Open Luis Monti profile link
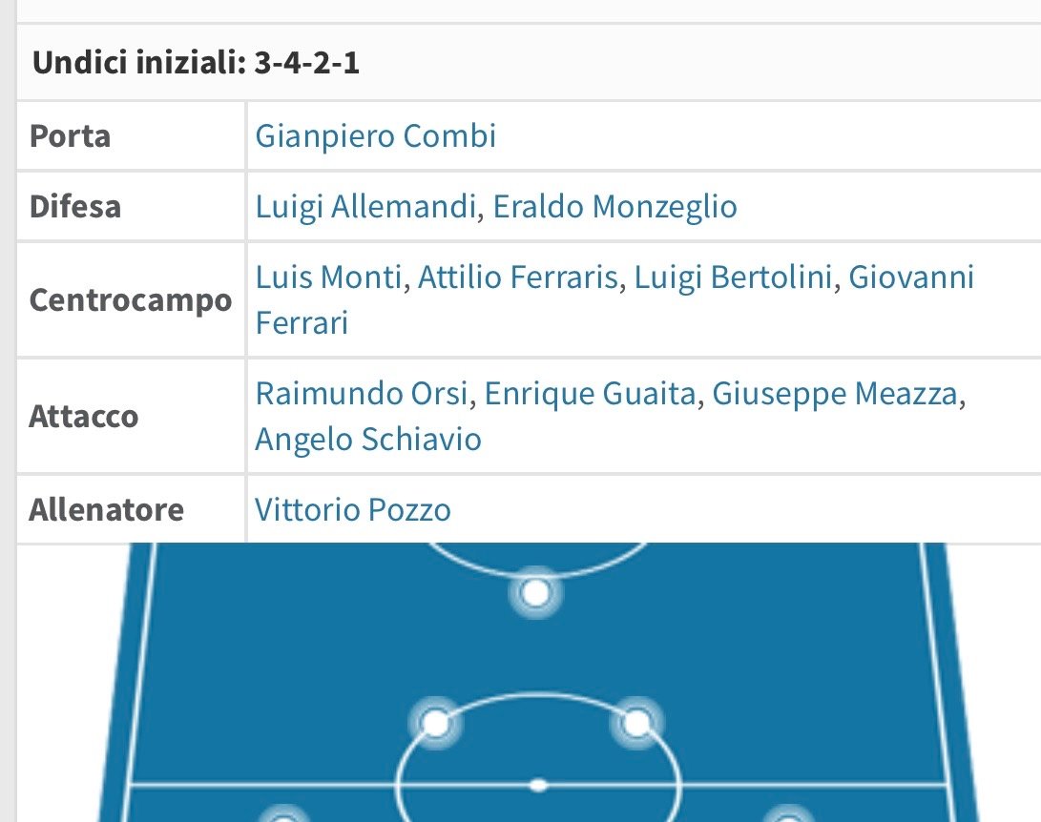This screenshot has width=1041, height=822. coord(328,277)
